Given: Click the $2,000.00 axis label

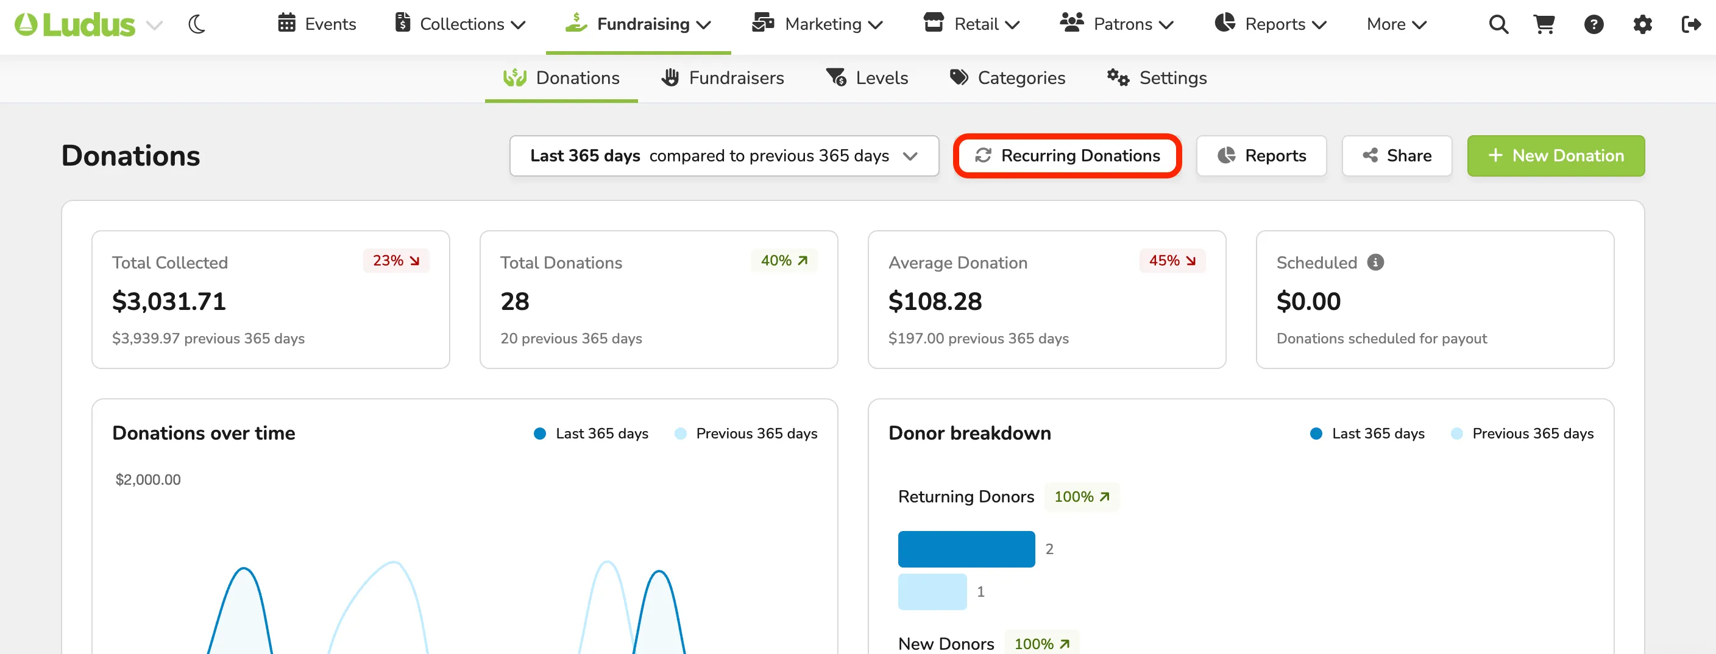Looking at the screenshot, I should pyautogui.click(x=148, y=479).
